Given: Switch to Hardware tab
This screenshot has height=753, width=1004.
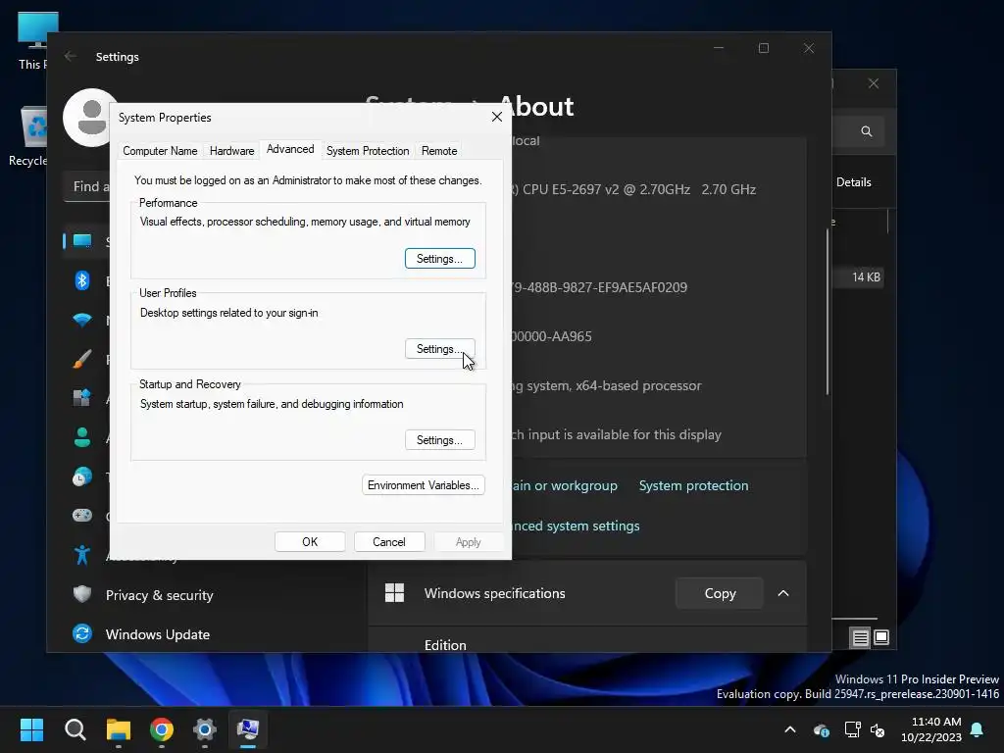Looking at the screenshot, I should (231, 151).
